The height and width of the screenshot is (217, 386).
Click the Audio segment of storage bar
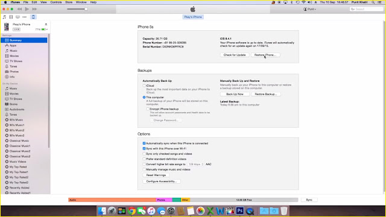click(x=112, y=200)
